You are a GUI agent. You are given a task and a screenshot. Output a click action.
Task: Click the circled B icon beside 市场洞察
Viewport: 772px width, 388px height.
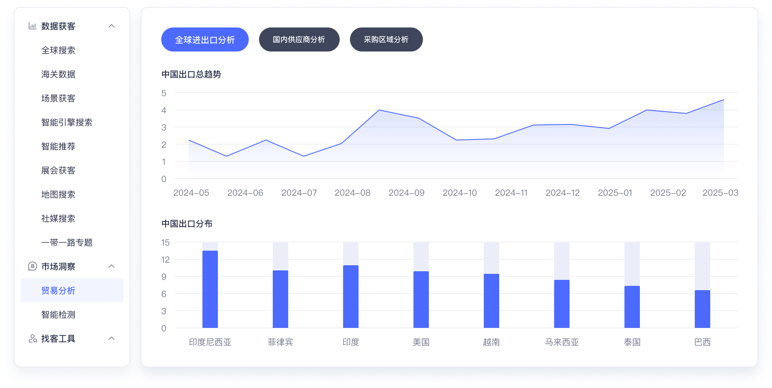[32, 267]
